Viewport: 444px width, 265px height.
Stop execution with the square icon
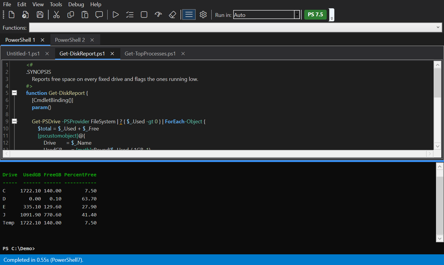tap(144, 15)
